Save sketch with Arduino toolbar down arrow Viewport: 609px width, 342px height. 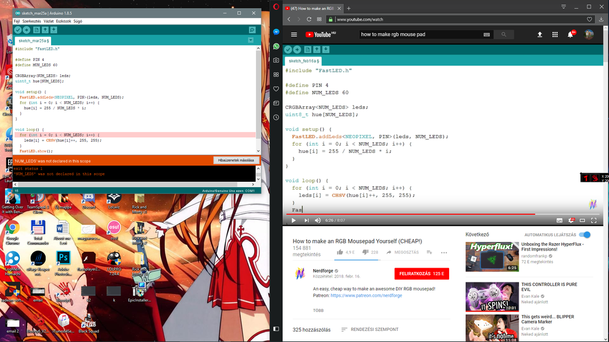(54, 30)
